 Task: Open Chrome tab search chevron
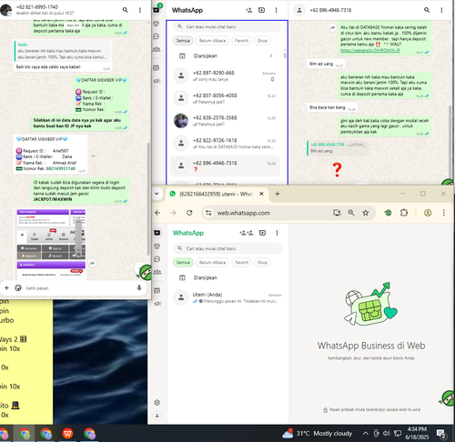click(x=157, y=194)
